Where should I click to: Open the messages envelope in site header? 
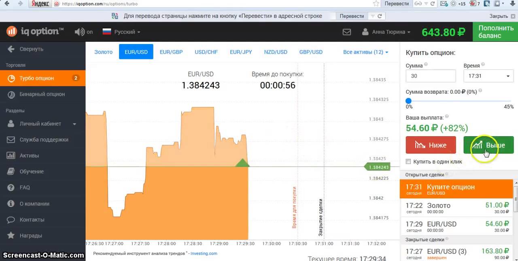click(347, 32)
